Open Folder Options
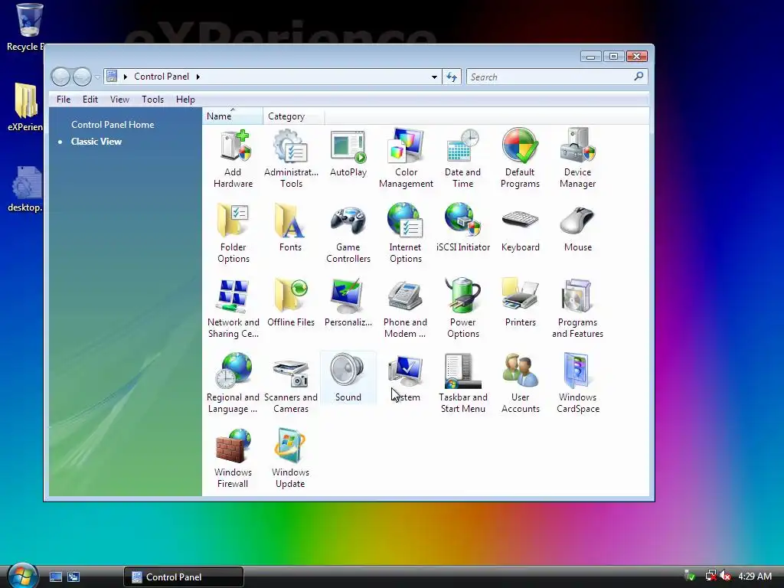 233,234
